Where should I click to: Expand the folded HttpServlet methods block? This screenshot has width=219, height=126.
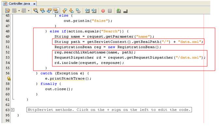pos(13,110)
